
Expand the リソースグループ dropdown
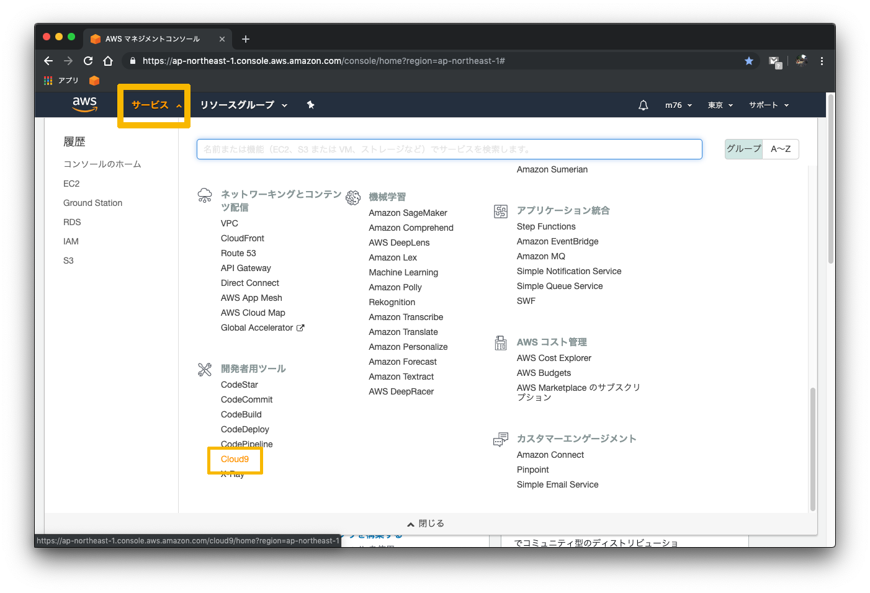(x=244, y=105)
